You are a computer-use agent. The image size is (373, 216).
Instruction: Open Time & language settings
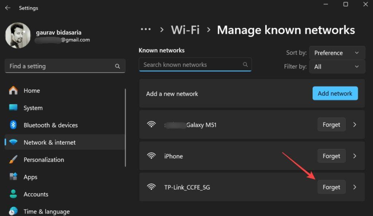tap(65, 211)
